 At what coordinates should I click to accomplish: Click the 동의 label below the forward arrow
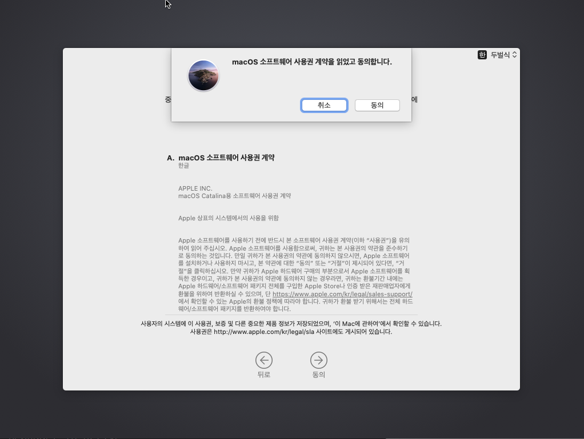318,374
